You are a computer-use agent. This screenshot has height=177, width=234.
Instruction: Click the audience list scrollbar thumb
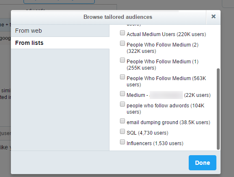click(x=218, y=109)
